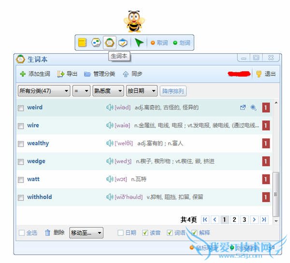Toggle the 取词 word capture option

tap(159, 43)
